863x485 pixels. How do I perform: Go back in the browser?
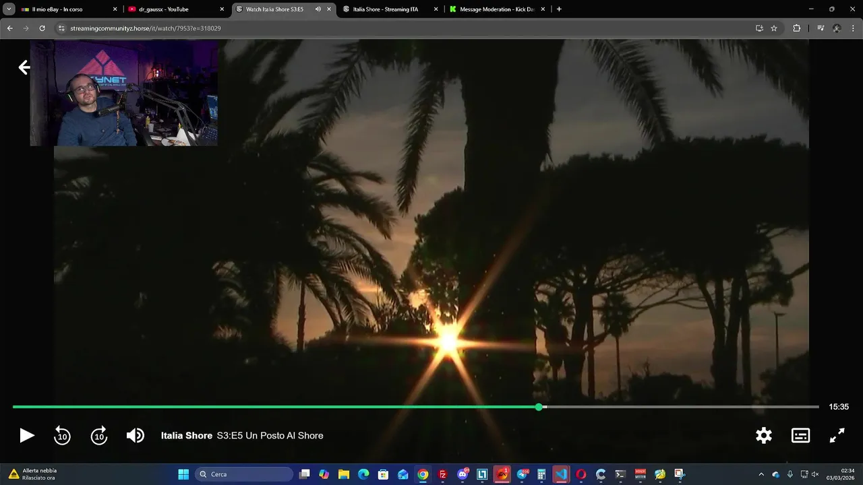[9, 28]
